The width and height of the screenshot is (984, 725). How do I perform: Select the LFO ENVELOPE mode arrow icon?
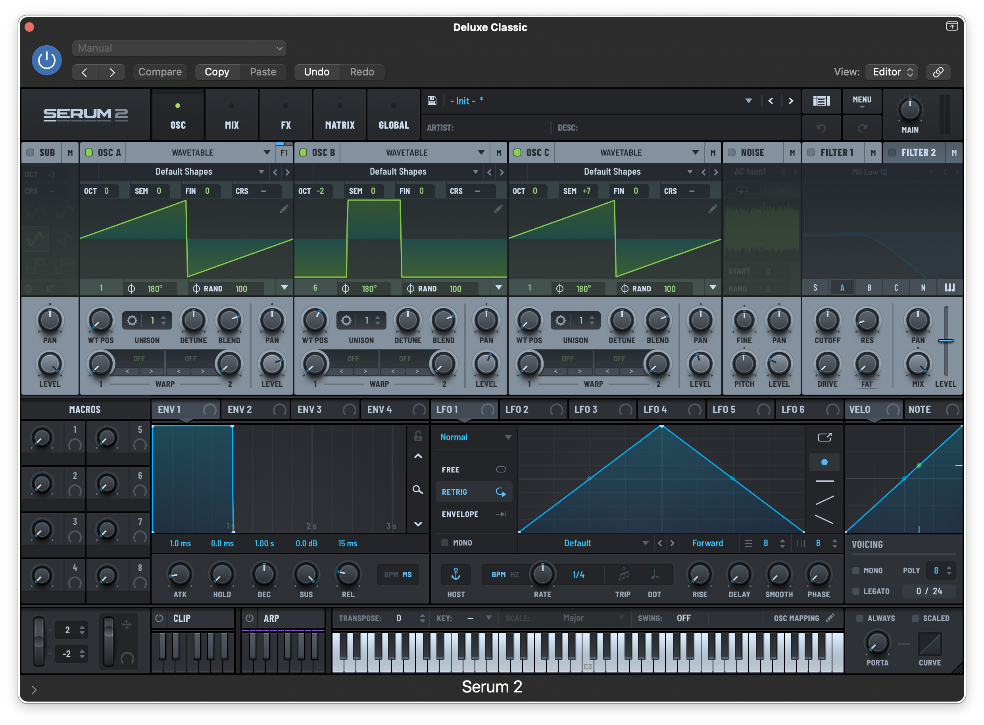coord(501,514)
